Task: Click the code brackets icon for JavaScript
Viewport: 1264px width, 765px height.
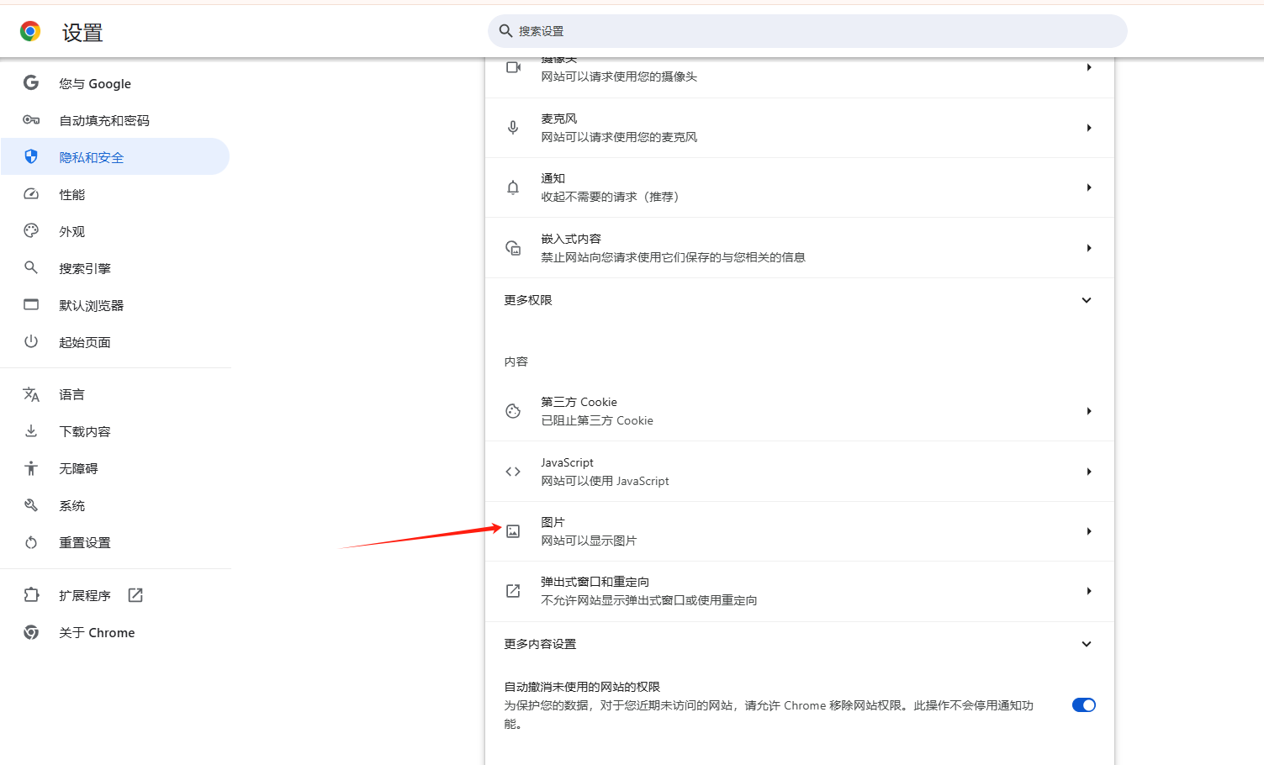Action: tap(513, 472)
